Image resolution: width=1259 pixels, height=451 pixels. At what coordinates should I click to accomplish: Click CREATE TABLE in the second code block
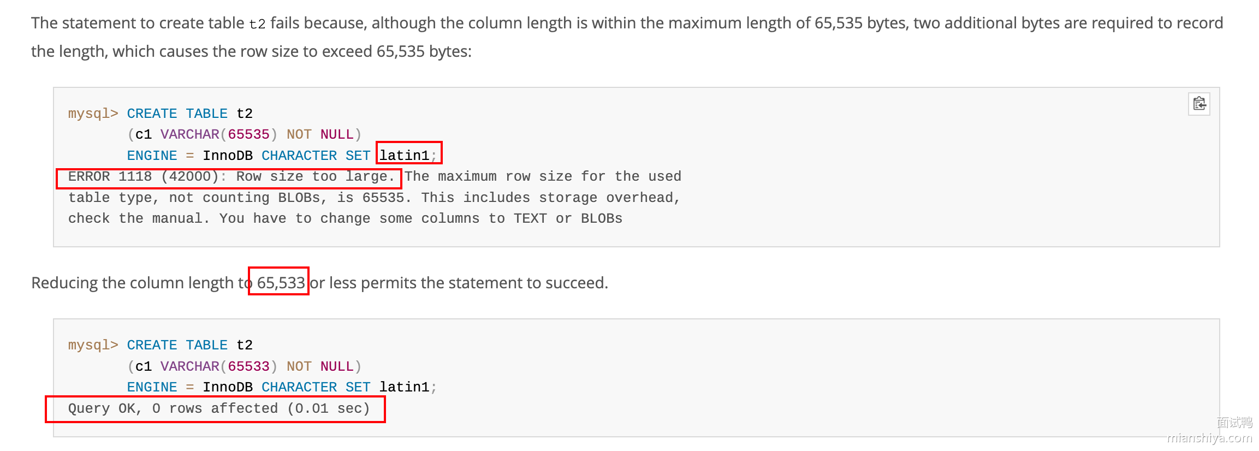click(x=177, y=345)
